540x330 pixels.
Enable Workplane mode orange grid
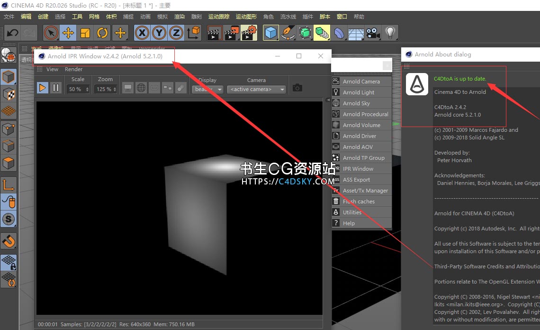[x=9, y=111]
